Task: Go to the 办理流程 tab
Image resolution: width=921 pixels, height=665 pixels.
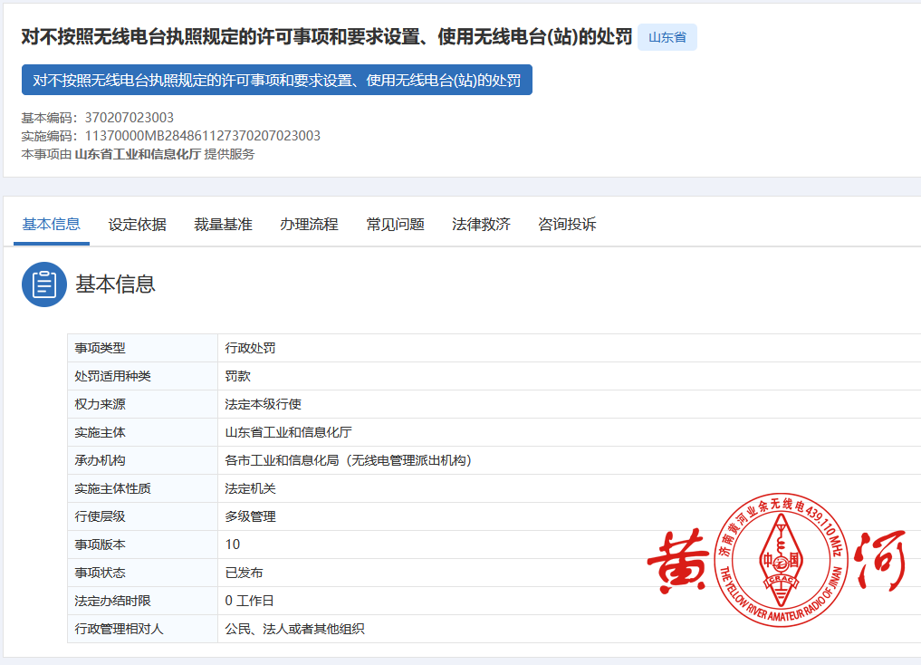Action: coord(309,225)
